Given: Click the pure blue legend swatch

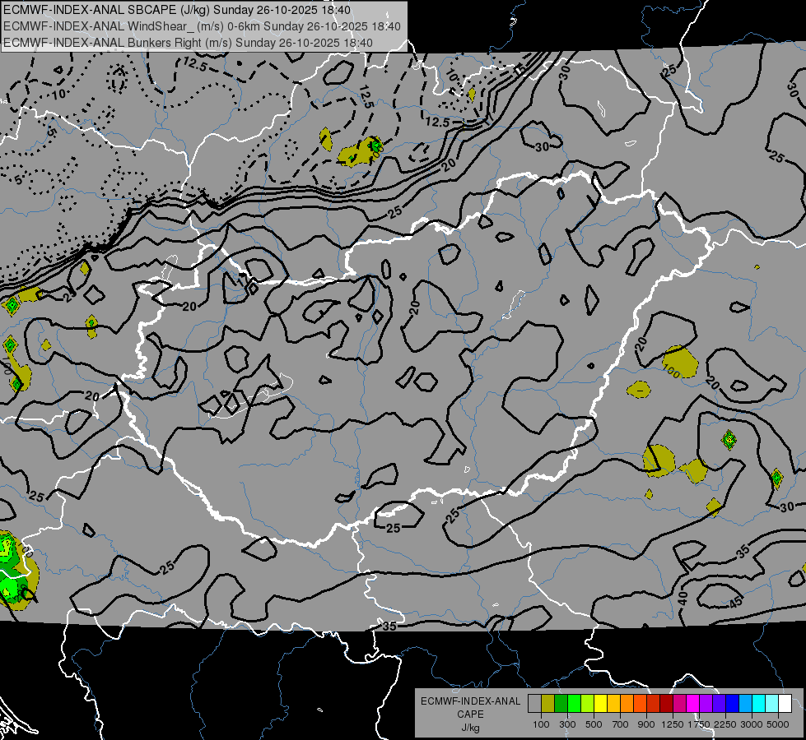Looking at the screenshot, I should click(733, 704).
